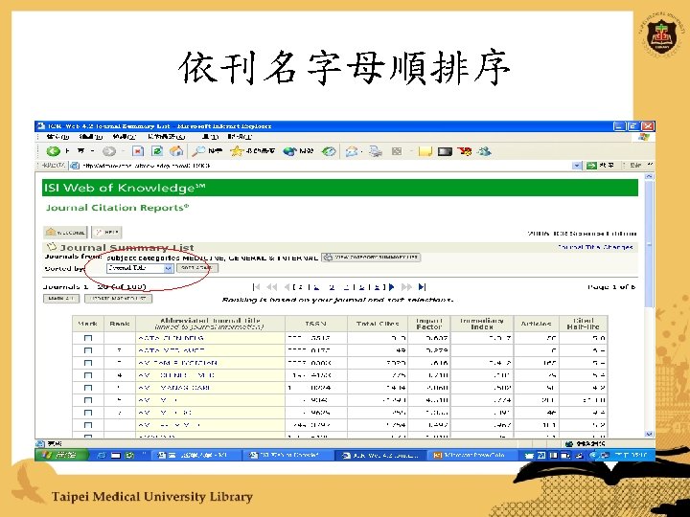
Task: Click the Go button beside address bar
Action: click(600, 166)
